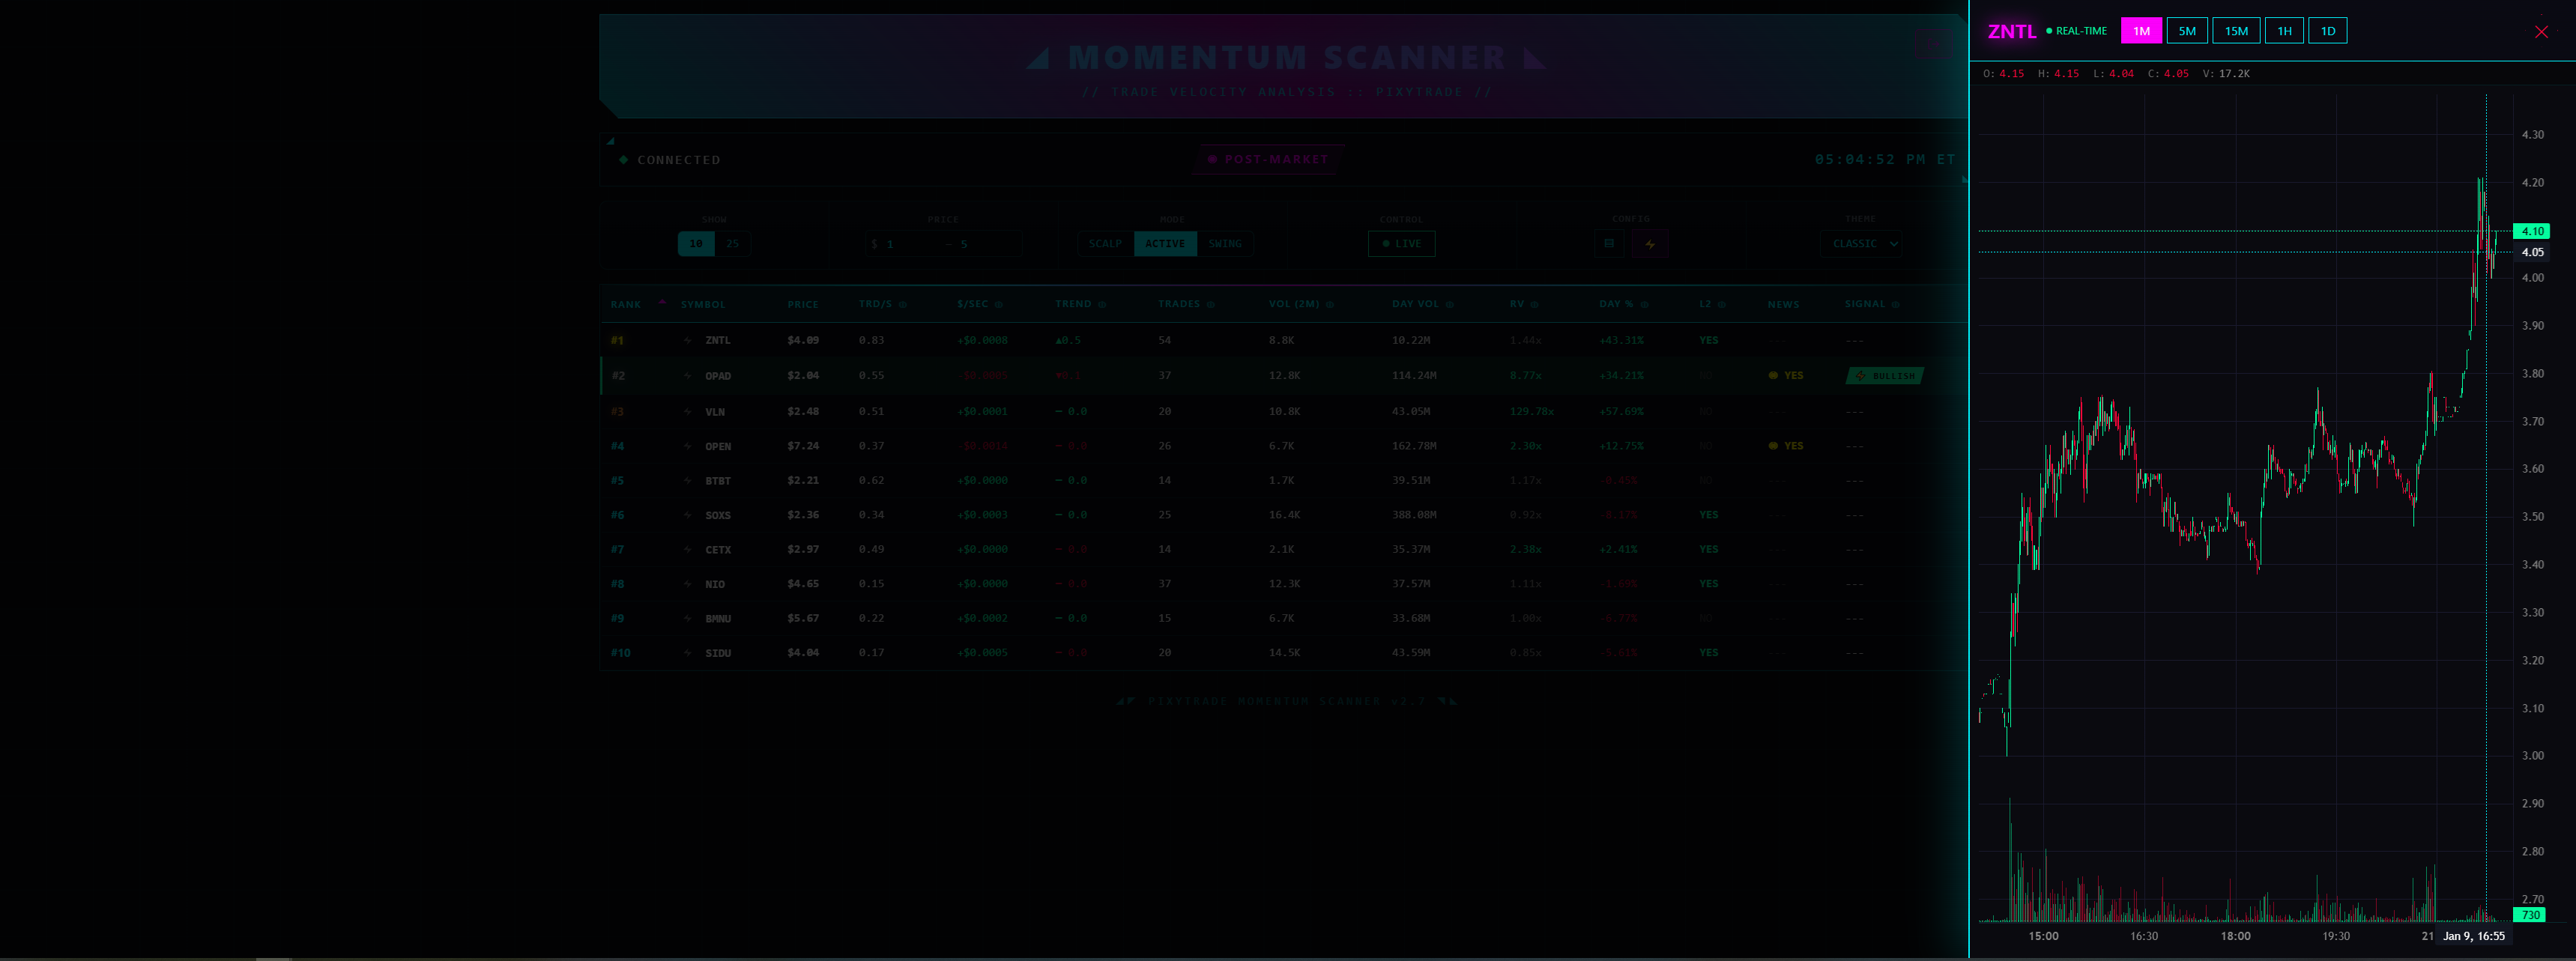
Task: Click the BULLISH signal badge on OPAD
Action: (1885, 376)
